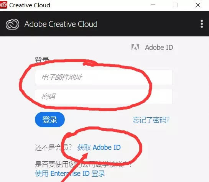209x182 pixels.
Task: Focus the password (密码) input field
Action: pos(104,97)
